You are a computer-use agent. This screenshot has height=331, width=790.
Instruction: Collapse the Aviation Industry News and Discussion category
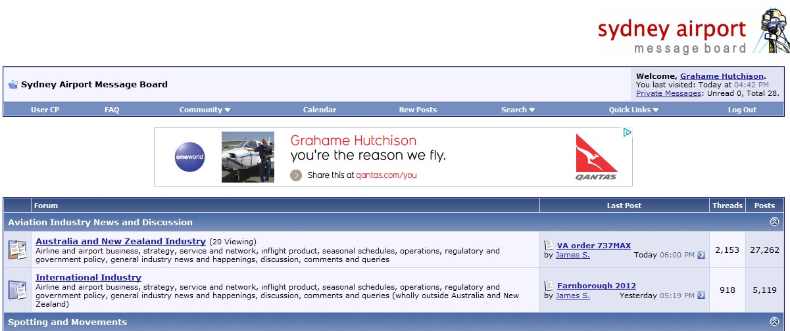(x=774, y=222)
